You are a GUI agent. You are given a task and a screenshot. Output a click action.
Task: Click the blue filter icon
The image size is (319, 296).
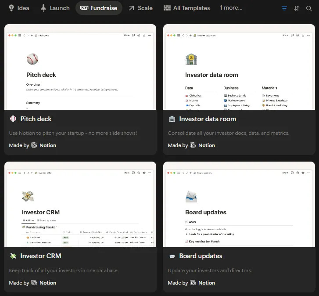[x=284, y=8]
